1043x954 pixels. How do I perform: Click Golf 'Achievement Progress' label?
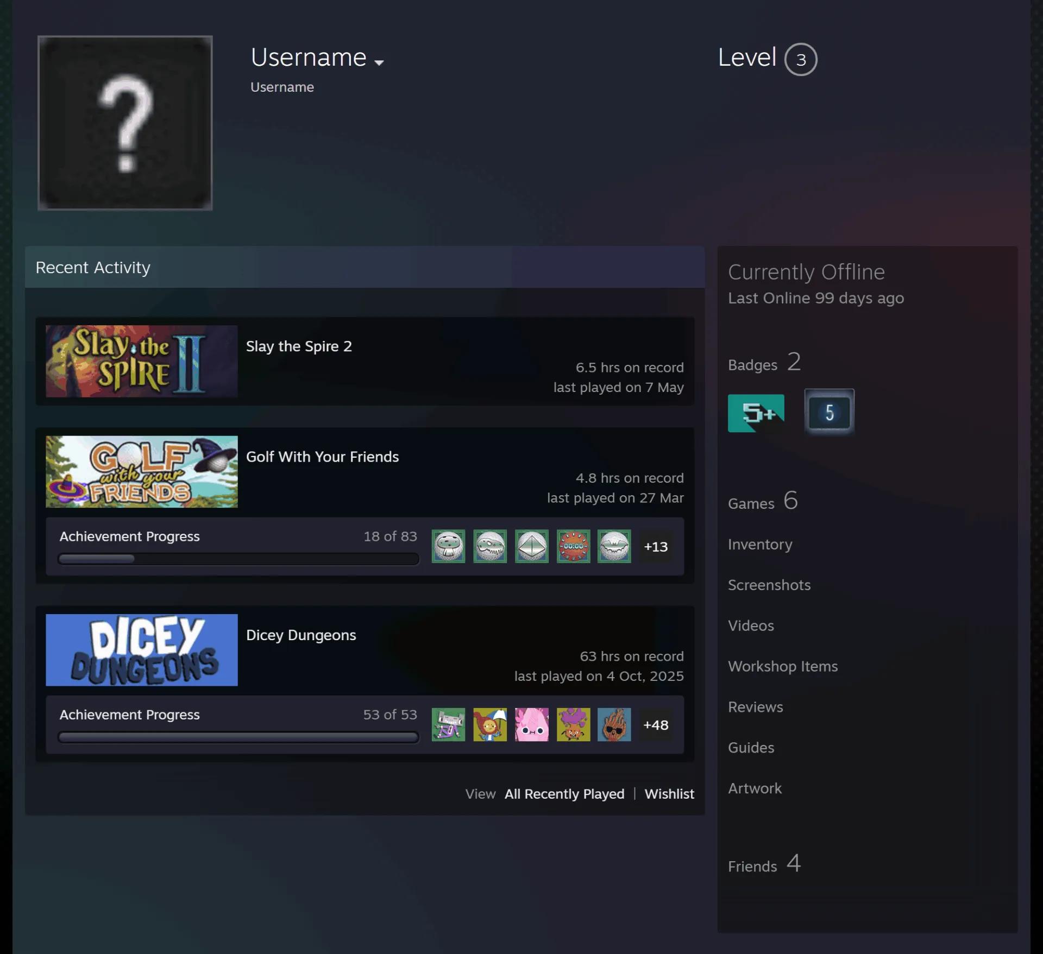(x=130, y=536)
